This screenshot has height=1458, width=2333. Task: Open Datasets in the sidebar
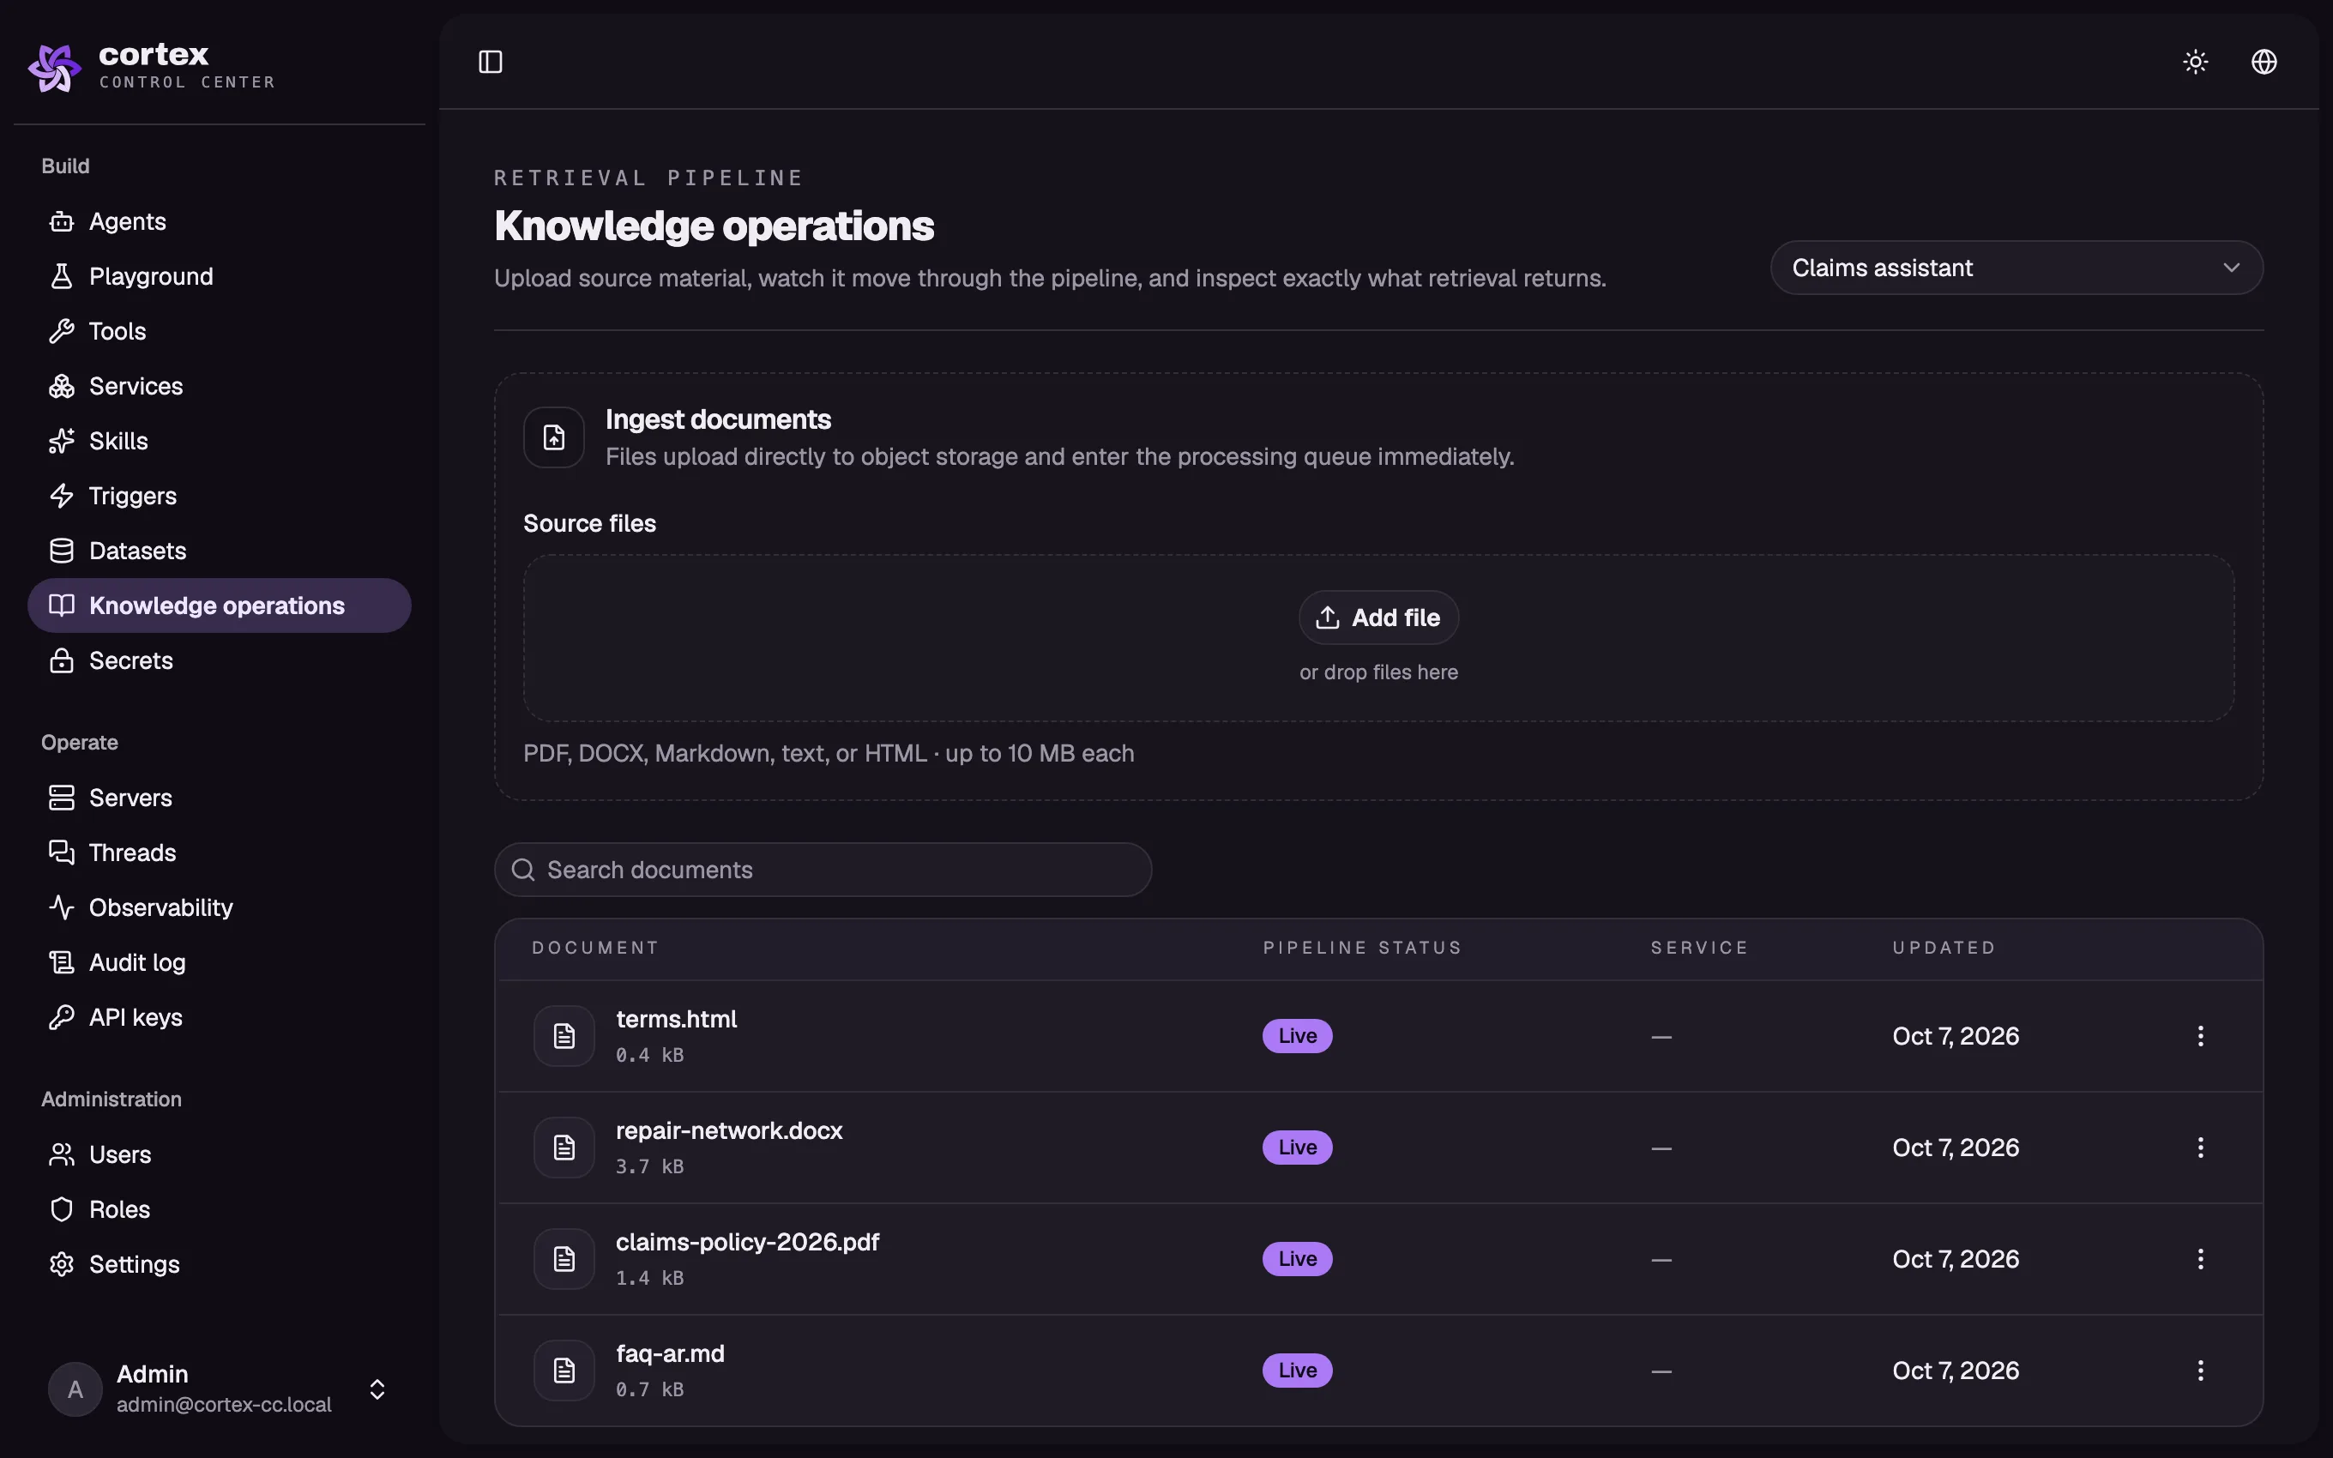click(x=219, y=551)
